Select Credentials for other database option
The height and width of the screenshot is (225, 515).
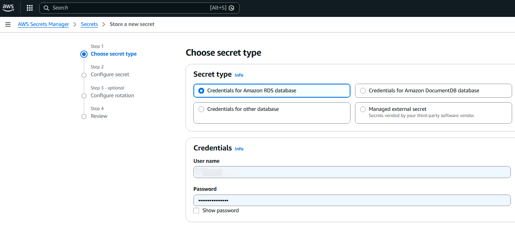click(x=201, y=109)
